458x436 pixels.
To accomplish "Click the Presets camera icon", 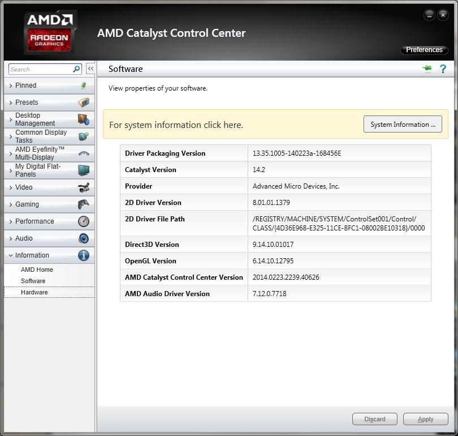I will [x=84, y=102].
